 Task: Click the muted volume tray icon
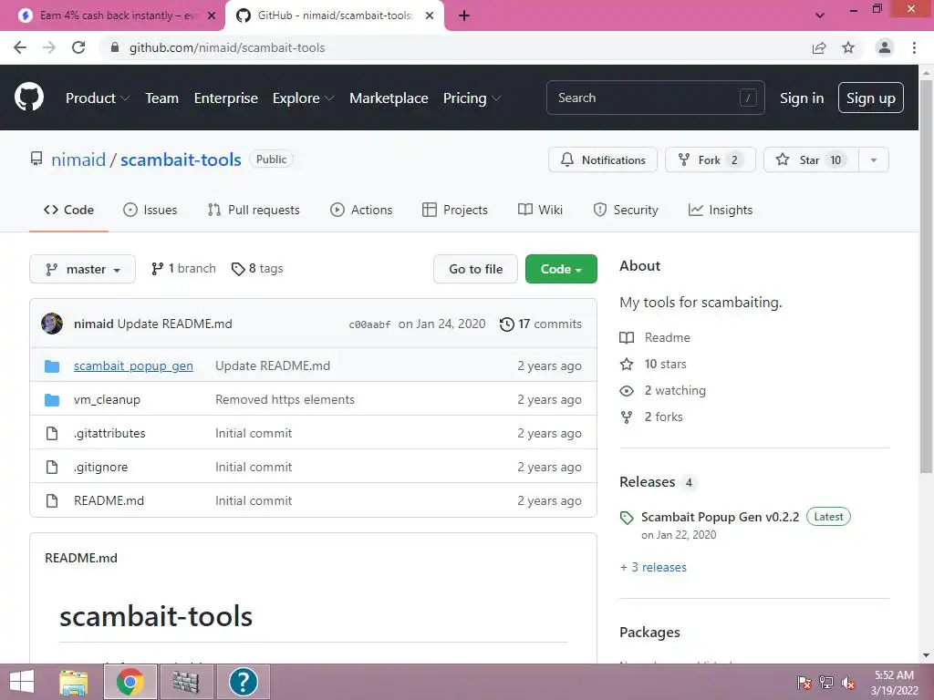(x=848, y=683)
